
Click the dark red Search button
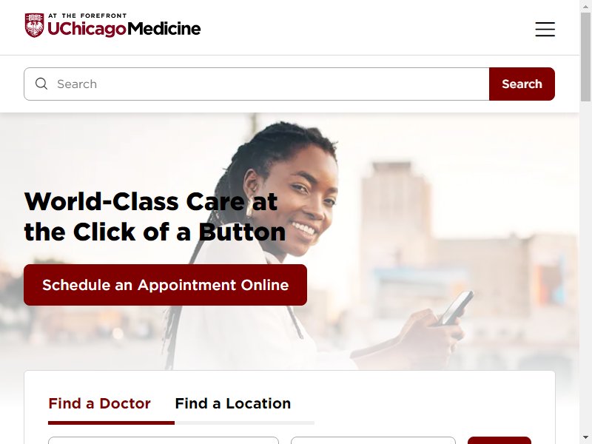pyautogui.click(x=522, y=84)
